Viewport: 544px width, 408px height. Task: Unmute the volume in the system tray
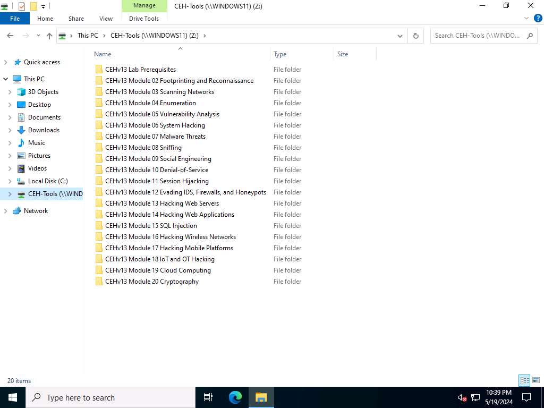[x=462, y=397]
